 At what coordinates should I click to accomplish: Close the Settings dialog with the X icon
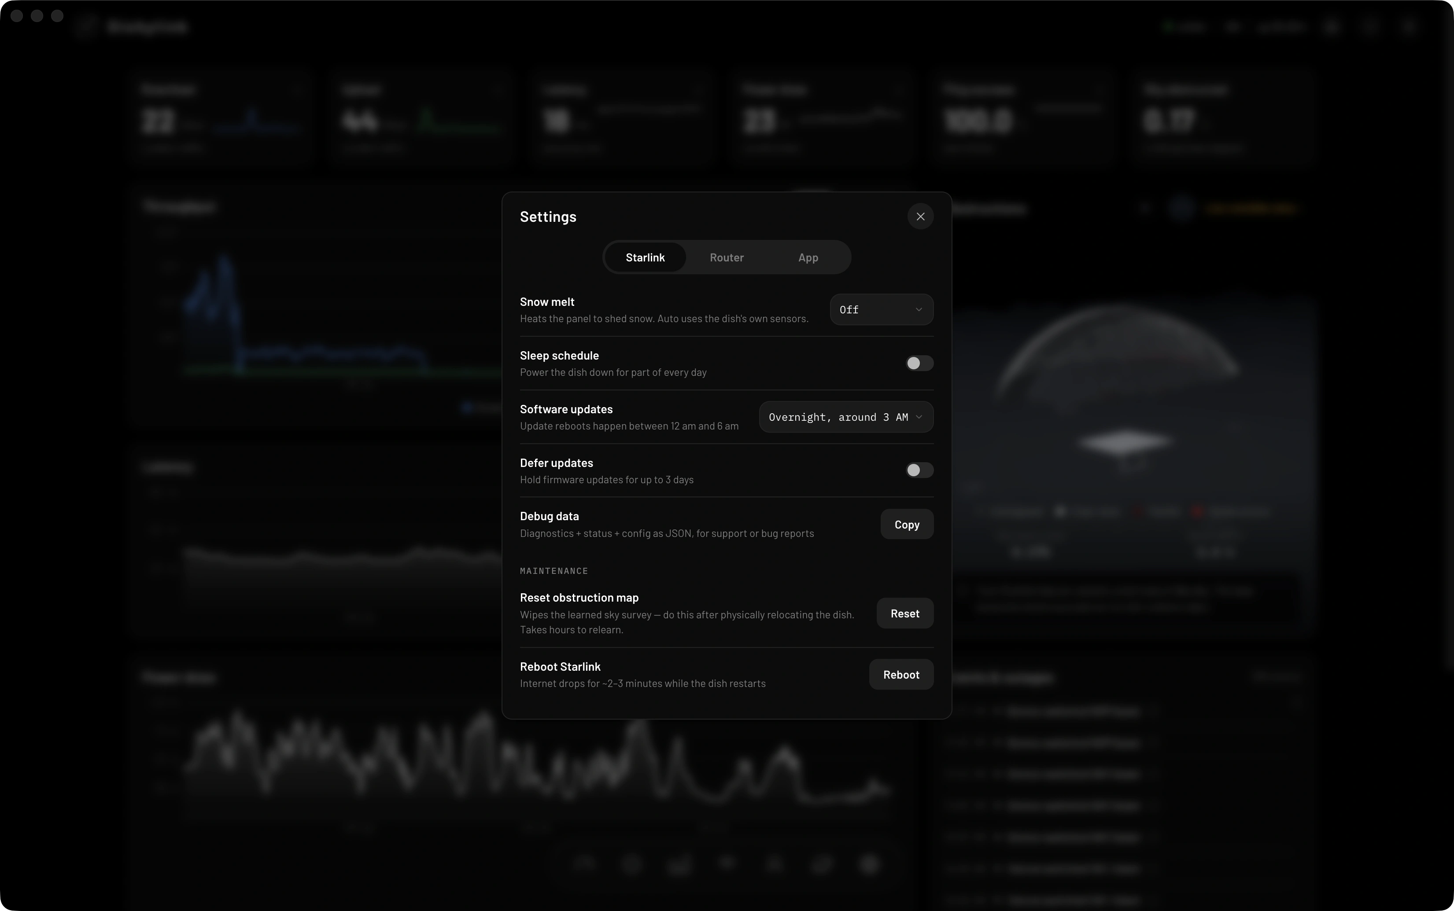[920, 216]
